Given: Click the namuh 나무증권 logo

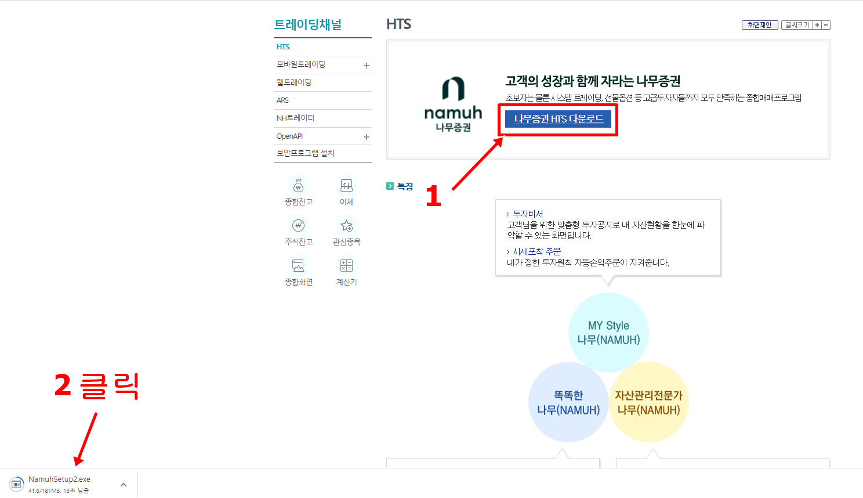Looking at the screenshot, I should 453,104.
